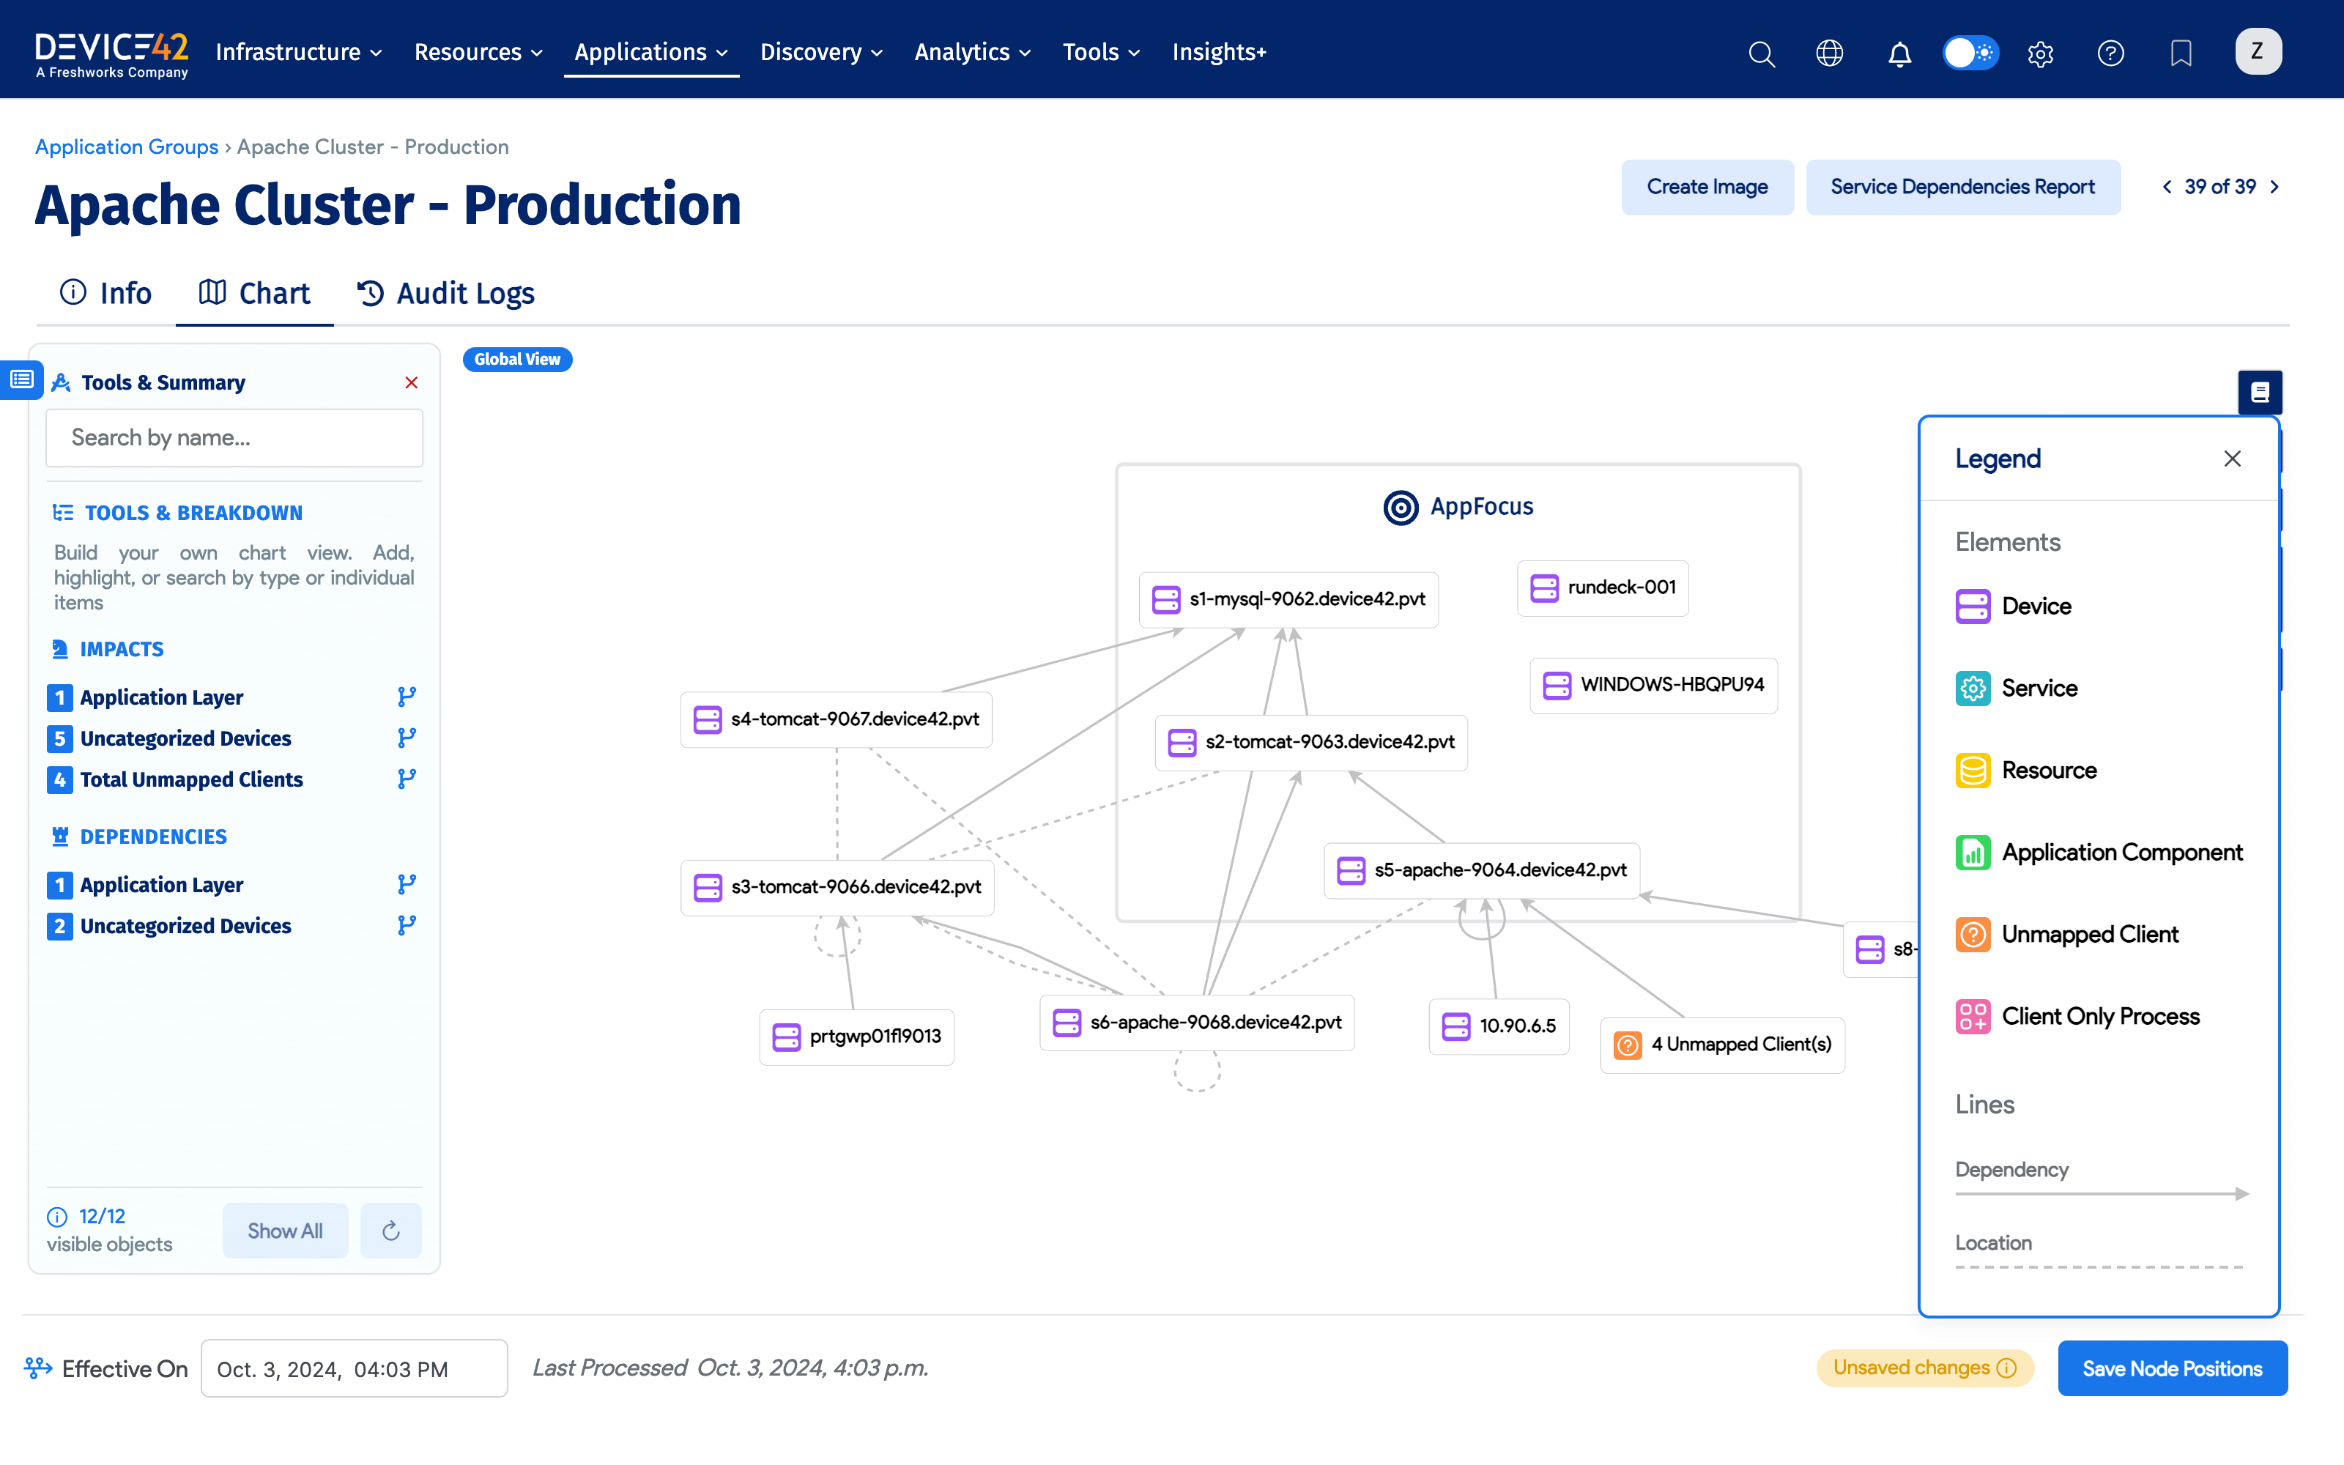Toggle the light/dark theme switch
The image size is (2344, 1465).
(1969, 53)
